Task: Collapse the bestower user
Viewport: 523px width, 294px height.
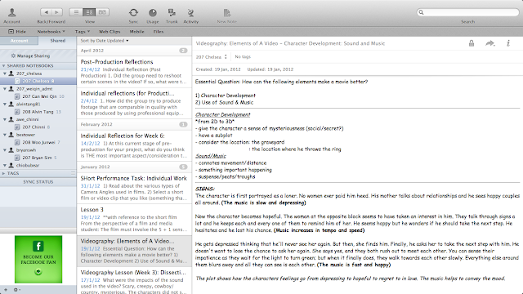Action: coord(5,135)
